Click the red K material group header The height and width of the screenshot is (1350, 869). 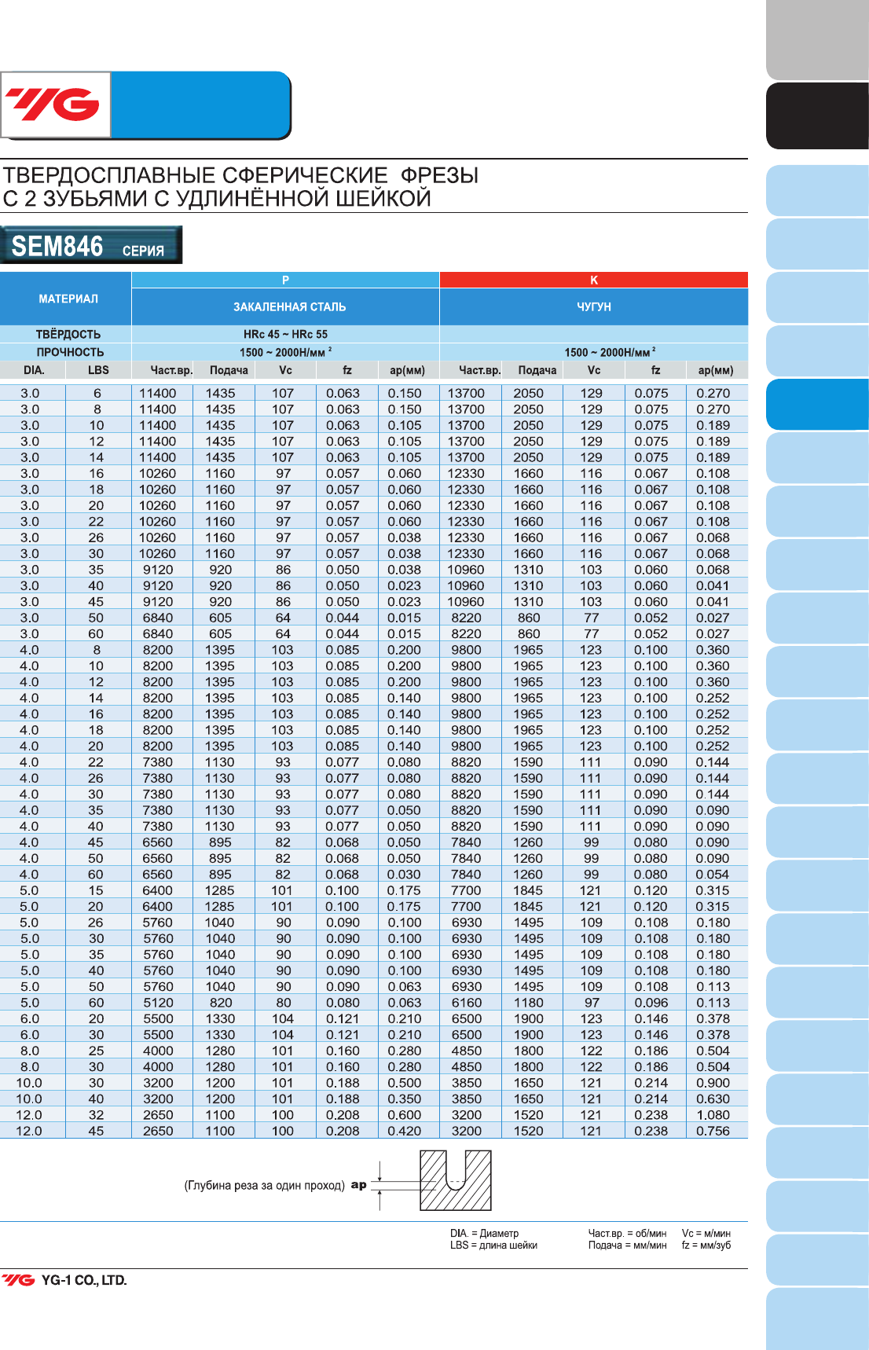tap(594, 280)
